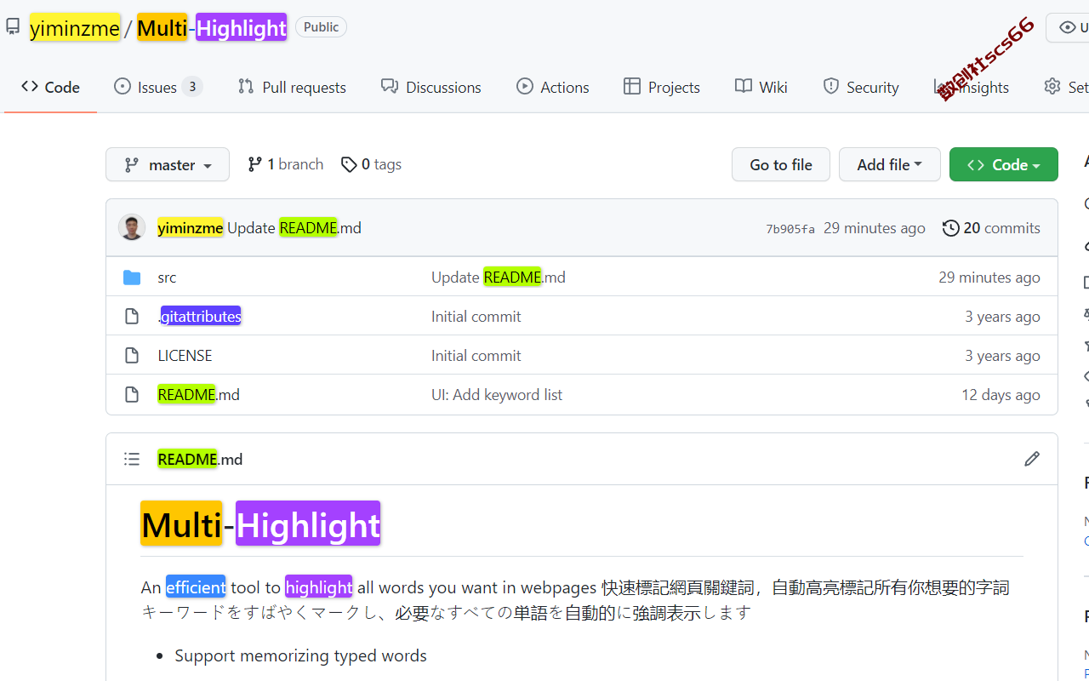Click the Go to file button

[x=781, y=164]
